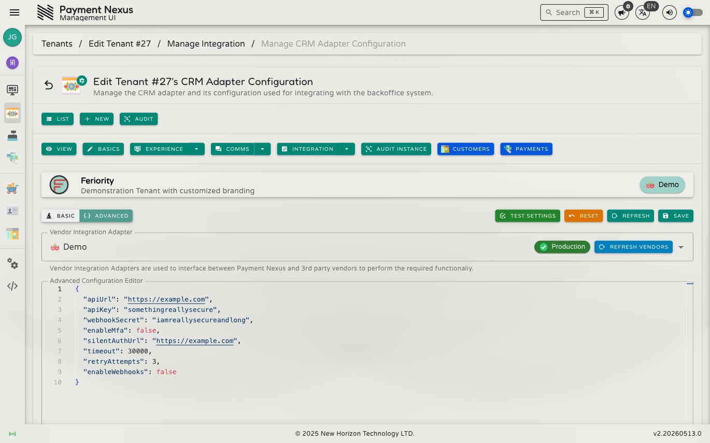Go to Manage Integration breadcrumb
Screen dimensions: 710x443
206,44
